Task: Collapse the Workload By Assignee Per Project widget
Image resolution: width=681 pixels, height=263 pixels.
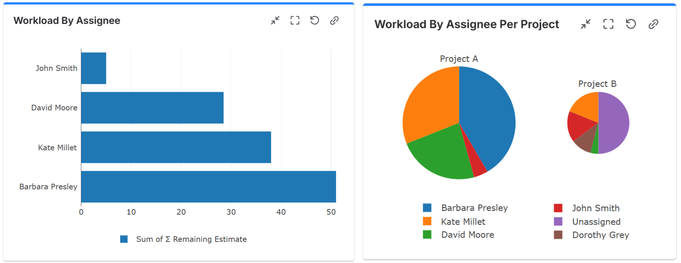Action: click(586, 24)
